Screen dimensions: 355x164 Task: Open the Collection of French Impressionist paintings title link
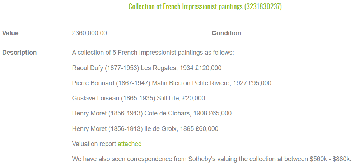[x=205, y=7]
